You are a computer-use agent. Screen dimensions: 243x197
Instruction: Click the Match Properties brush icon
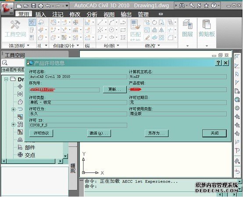tap(135, 25)
